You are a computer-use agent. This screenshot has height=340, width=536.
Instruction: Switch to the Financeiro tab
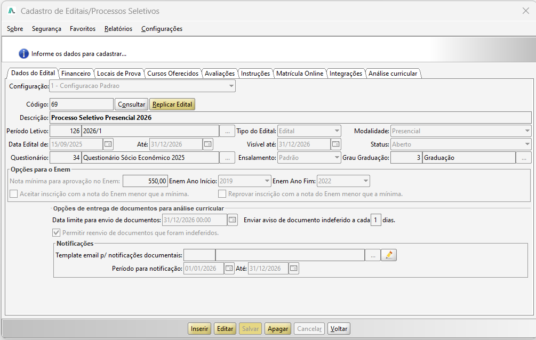[x=76, y=74]
